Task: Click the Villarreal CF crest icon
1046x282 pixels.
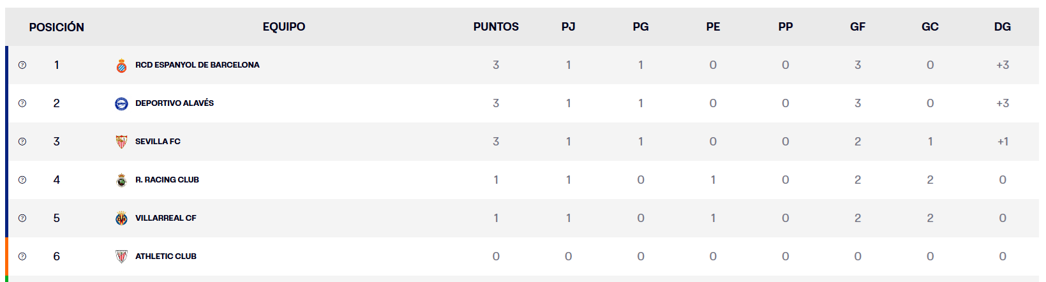Action: (x=121, y=218)
